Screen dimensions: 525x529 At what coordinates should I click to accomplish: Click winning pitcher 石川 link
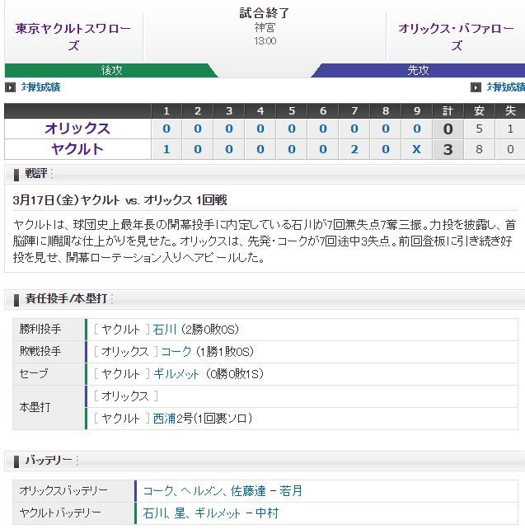[165, 330]
